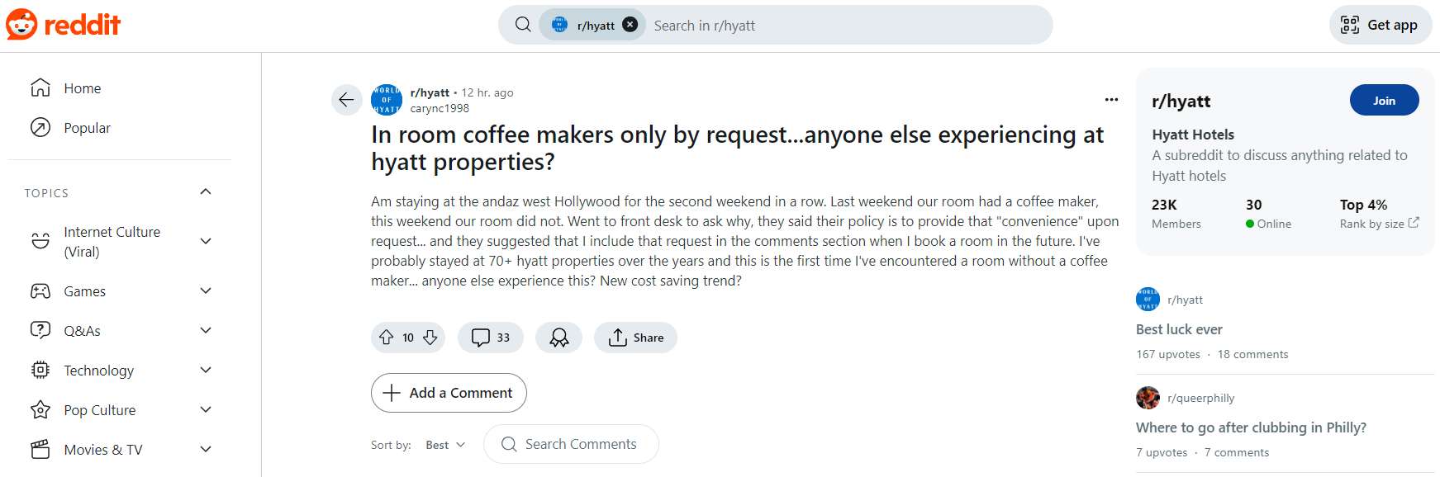
Task: Click the Search Comments field
Action: [x=571, y=444]
